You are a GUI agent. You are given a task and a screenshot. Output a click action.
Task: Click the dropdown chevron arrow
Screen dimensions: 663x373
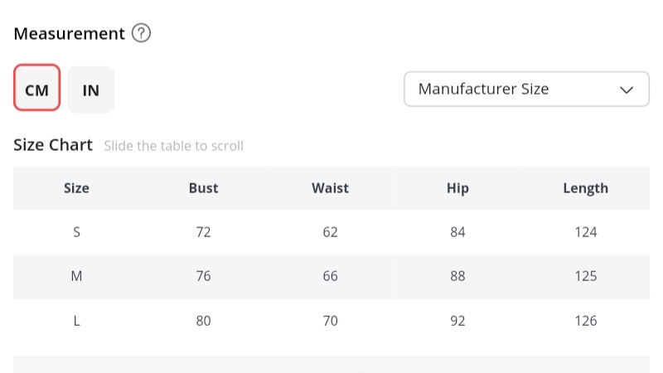tap(627, 90)
